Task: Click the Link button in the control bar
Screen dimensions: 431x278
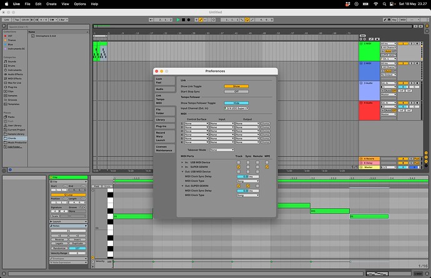Action: coord(7,20)
